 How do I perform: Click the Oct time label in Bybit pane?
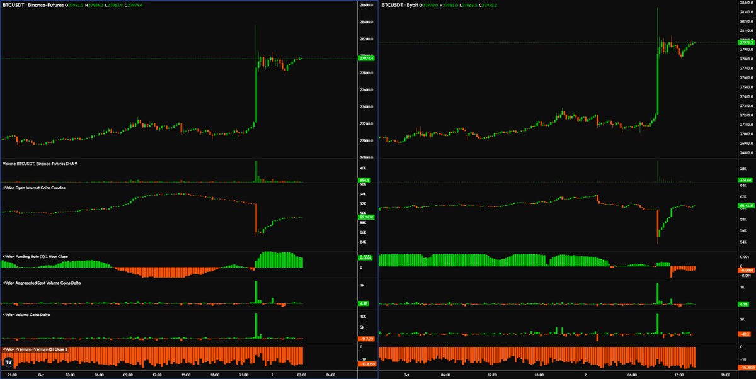(x=406, y=375)
